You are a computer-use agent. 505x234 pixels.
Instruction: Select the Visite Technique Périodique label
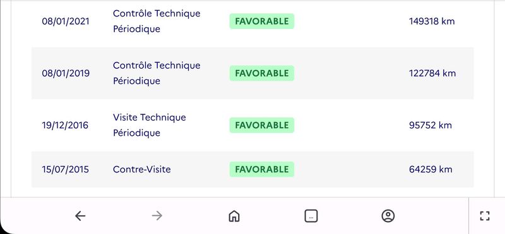pyautogui.click(x=150, y=125)
